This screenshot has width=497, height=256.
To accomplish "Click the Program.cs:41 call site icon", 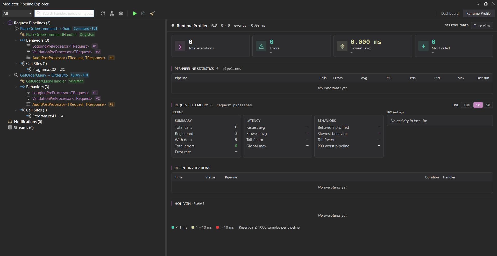I will tap(29, 116).
